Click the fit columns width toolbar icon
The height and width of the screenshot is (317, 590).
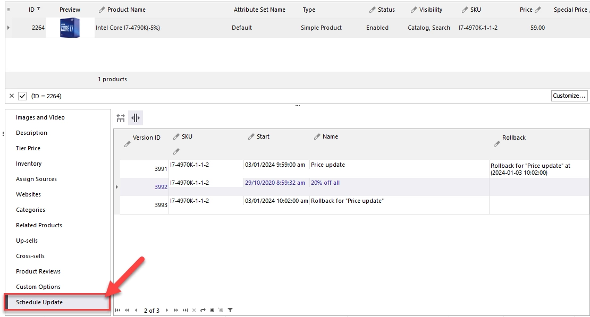(121, 118)
